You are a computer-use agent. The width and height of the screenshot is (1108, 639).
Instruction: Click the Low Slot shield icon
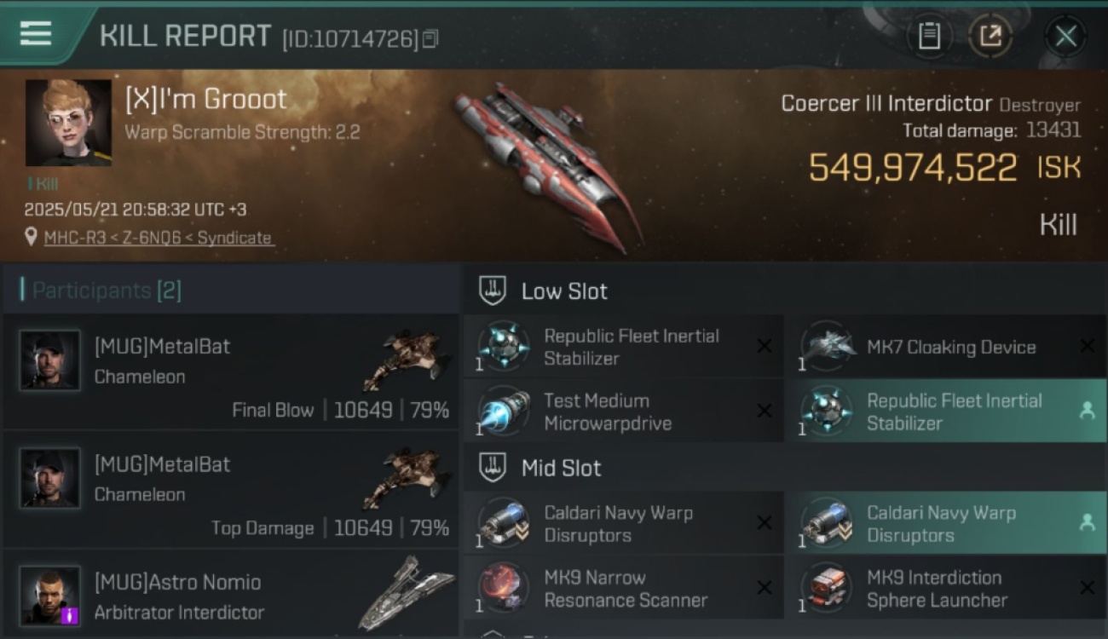[493, 291]
